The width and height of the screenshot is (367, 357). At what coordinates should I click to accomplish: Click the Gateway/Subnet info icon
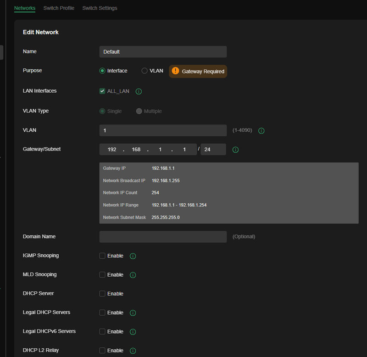[235, 150]
